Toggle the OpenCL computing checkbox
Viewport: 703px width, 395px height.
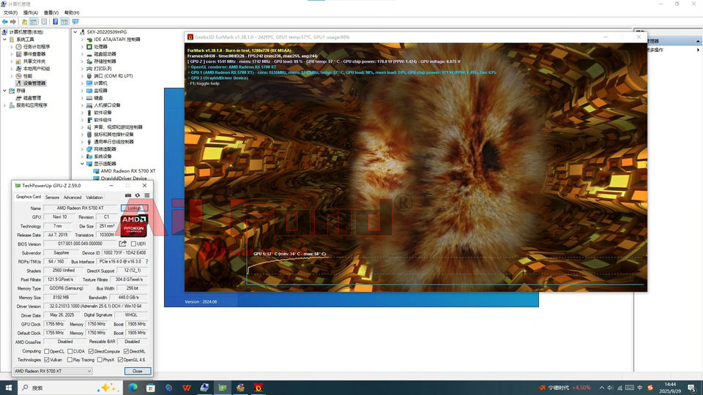48,351
